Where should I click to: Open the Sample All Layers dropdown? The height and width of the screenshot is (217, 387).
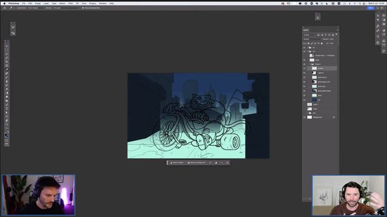[67, 8]
